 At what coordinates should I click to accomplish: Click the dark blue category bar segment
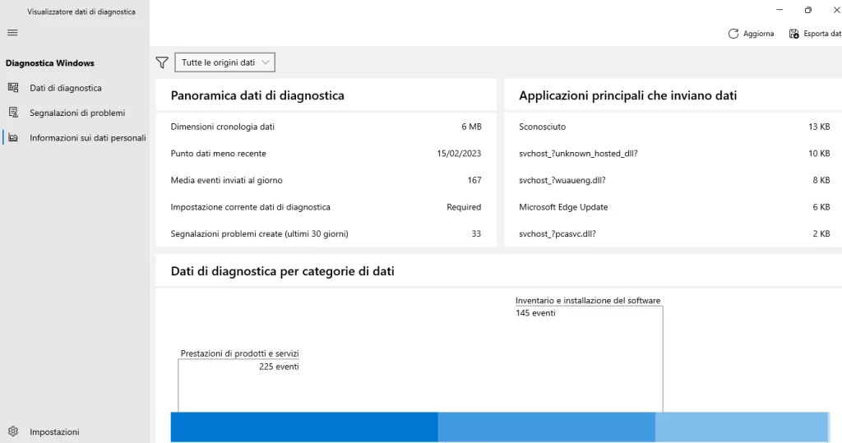point(304,427)
